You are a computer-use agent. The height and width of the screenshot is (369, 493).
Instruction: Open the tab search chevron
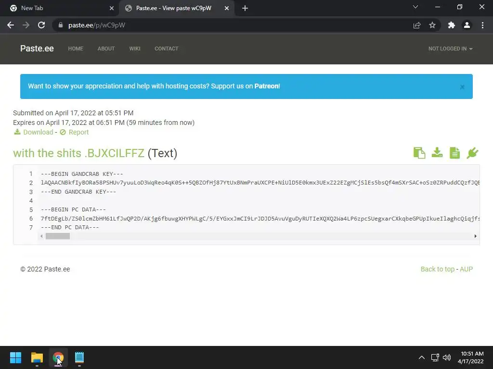[415, 7]
